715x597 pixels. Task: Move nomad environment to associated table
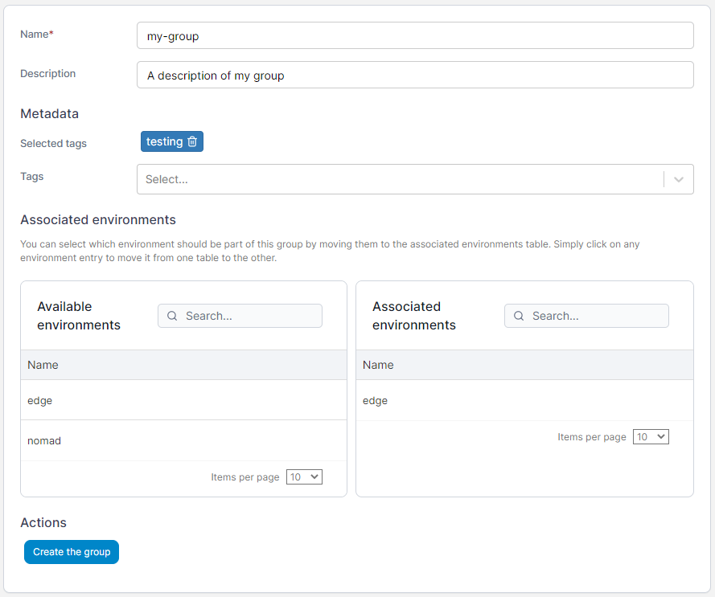[x=183, y=440]
